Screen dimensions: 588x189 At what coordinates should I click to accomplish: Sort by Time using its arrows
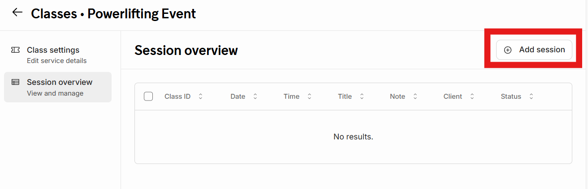(x=309, y=97)
